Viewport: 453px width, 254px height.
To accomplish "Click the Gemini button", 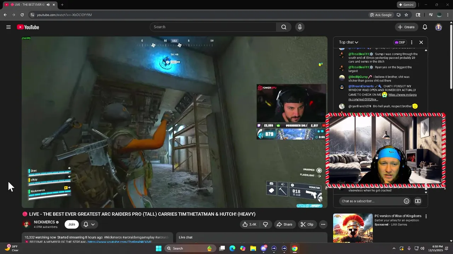I will point(406,5).
